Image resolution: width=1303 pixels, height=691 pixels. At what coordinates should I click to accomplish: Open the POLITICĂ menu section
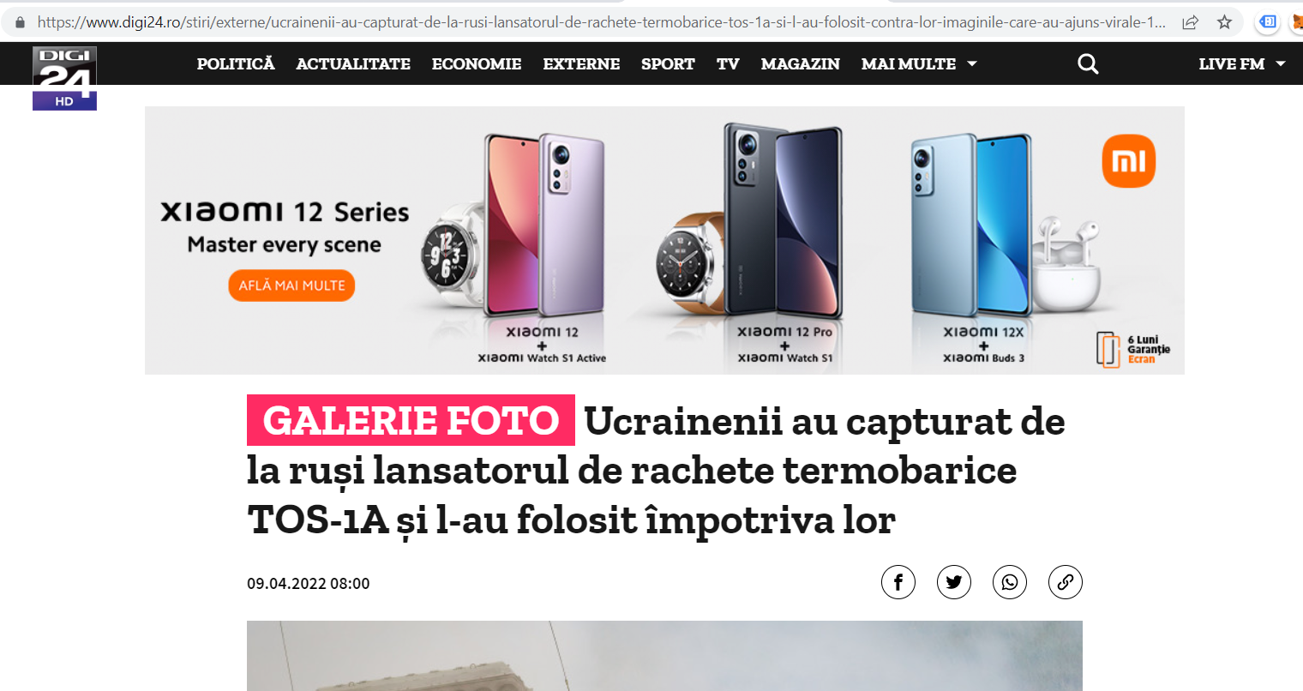tap(236, 63)
